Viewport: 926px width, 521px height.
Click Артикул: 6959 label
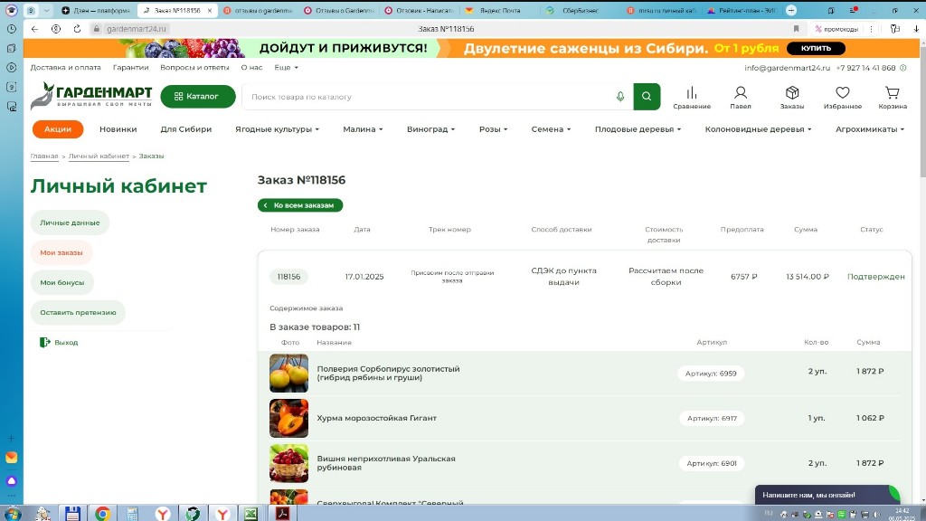tap(711, 374)
